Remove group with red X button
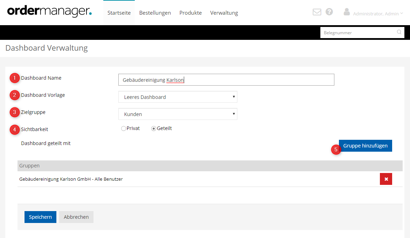410x238 pixels. [386, 179]
